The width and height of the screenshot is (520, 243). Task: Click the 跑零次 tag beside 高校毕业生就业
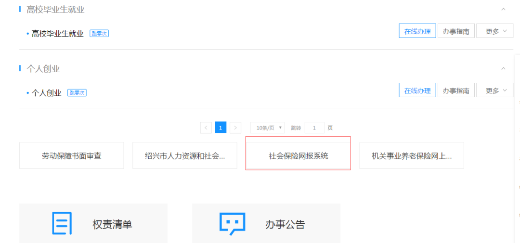point(99,34)
